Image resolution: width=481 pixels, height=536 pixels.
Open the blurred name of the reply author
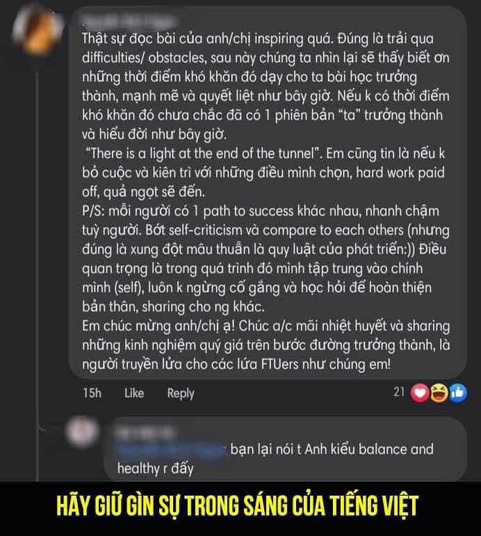pos(144,432)
